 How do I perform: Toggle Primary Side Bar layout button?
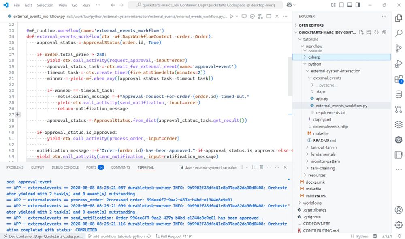coord(341,5)
